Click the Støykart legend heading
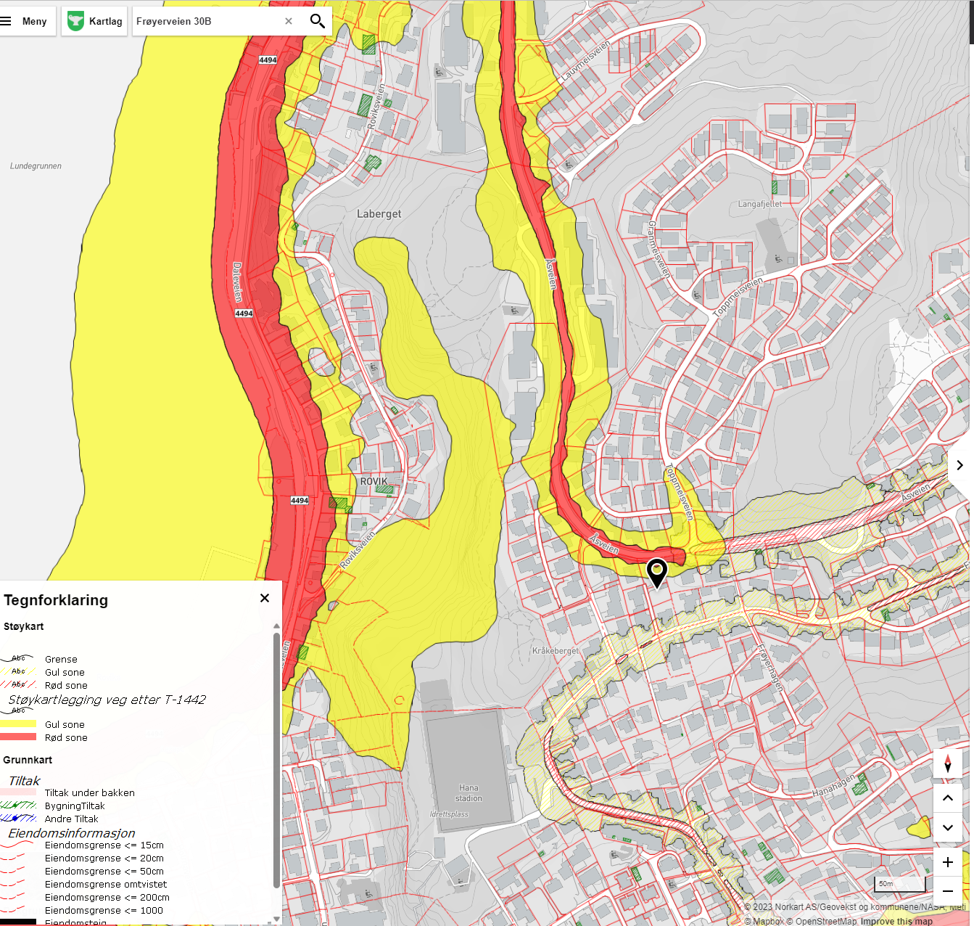 click(24, 626)
